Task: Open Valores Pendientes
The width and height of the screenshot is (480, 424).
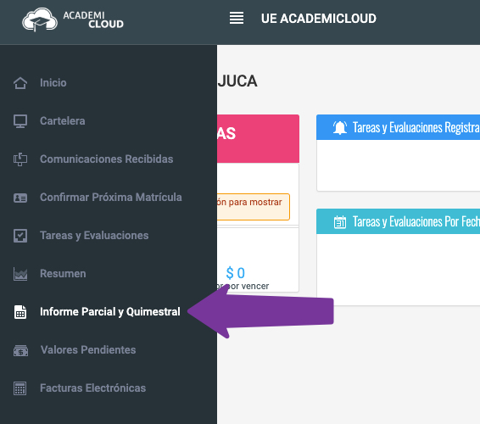Action: (x=88, y=350)
